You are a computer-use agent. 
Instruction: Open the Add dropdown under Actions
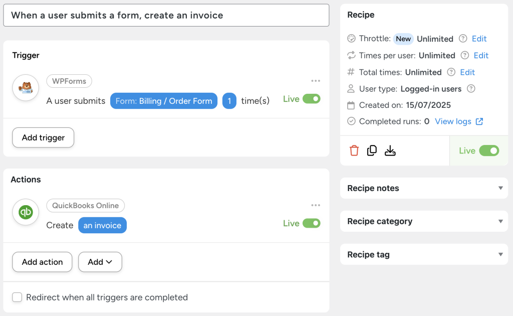coord(100,262)
